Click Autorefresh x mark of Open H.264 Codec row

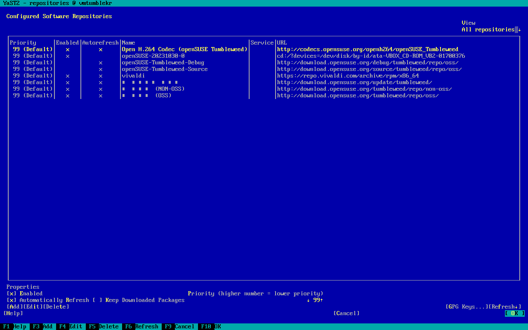(x=101, y=49)
